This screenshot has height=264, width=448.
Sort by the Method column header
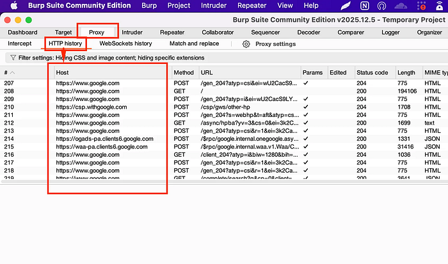click(185, 72)
